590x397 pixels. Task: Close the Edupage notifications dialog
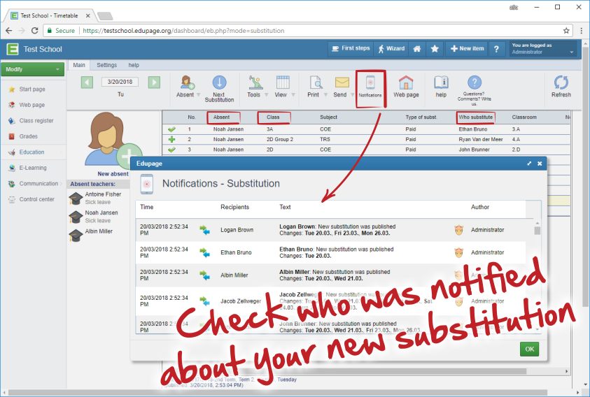(x=540, y=164)
